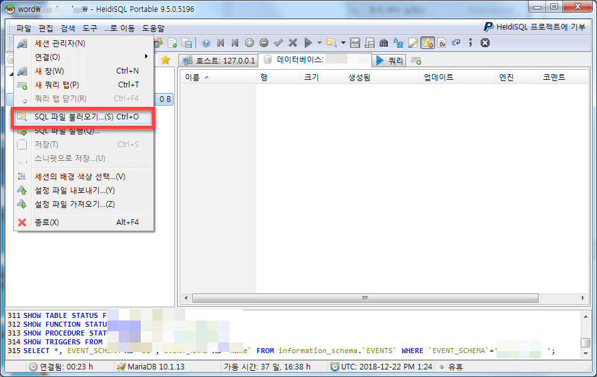The image size is (597, 377).
Task: Click the insert row plus icon
Action: [249, 43]
